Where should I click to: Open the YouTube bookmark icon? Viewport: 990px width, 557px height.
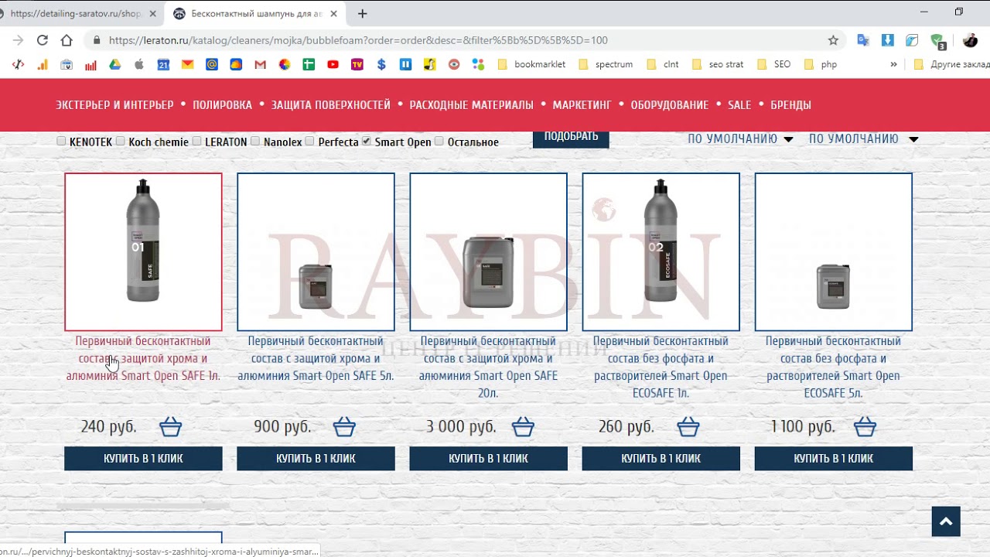(333, 64)
